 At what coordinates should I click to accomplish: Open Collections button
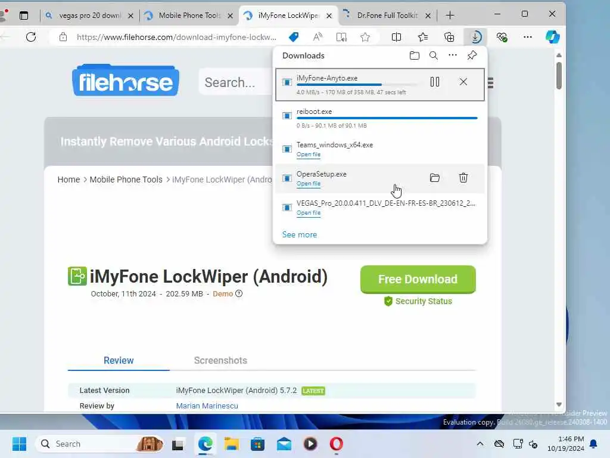(x=449, y=38)
